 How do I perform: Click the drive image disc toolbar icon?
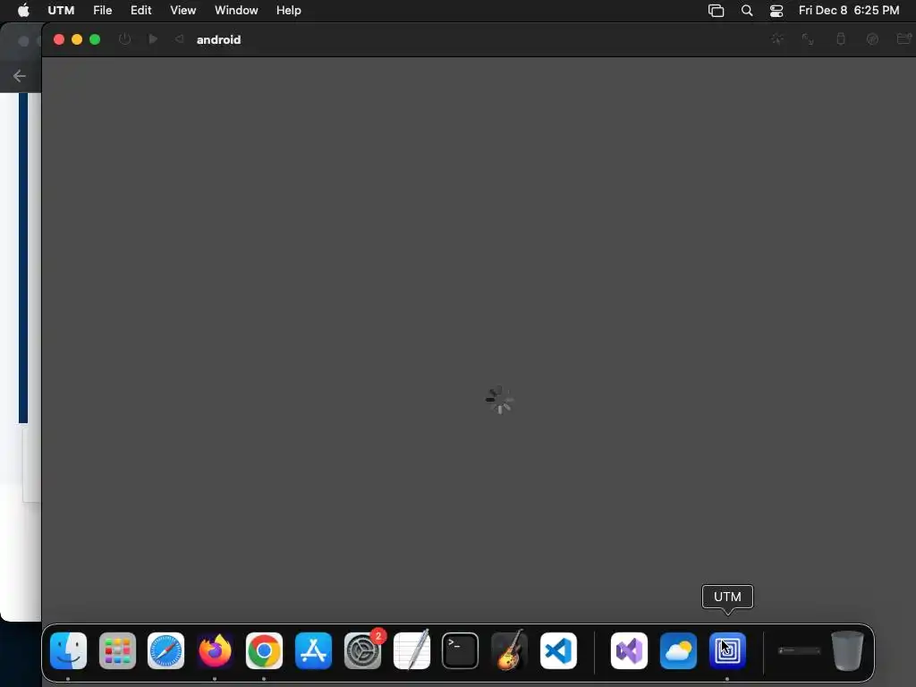[x=872, y=39]
